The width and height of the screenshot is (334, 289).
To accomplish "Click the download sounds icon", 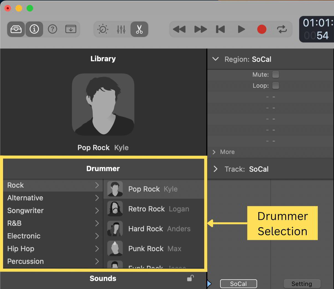I will [x=70, y=29].
